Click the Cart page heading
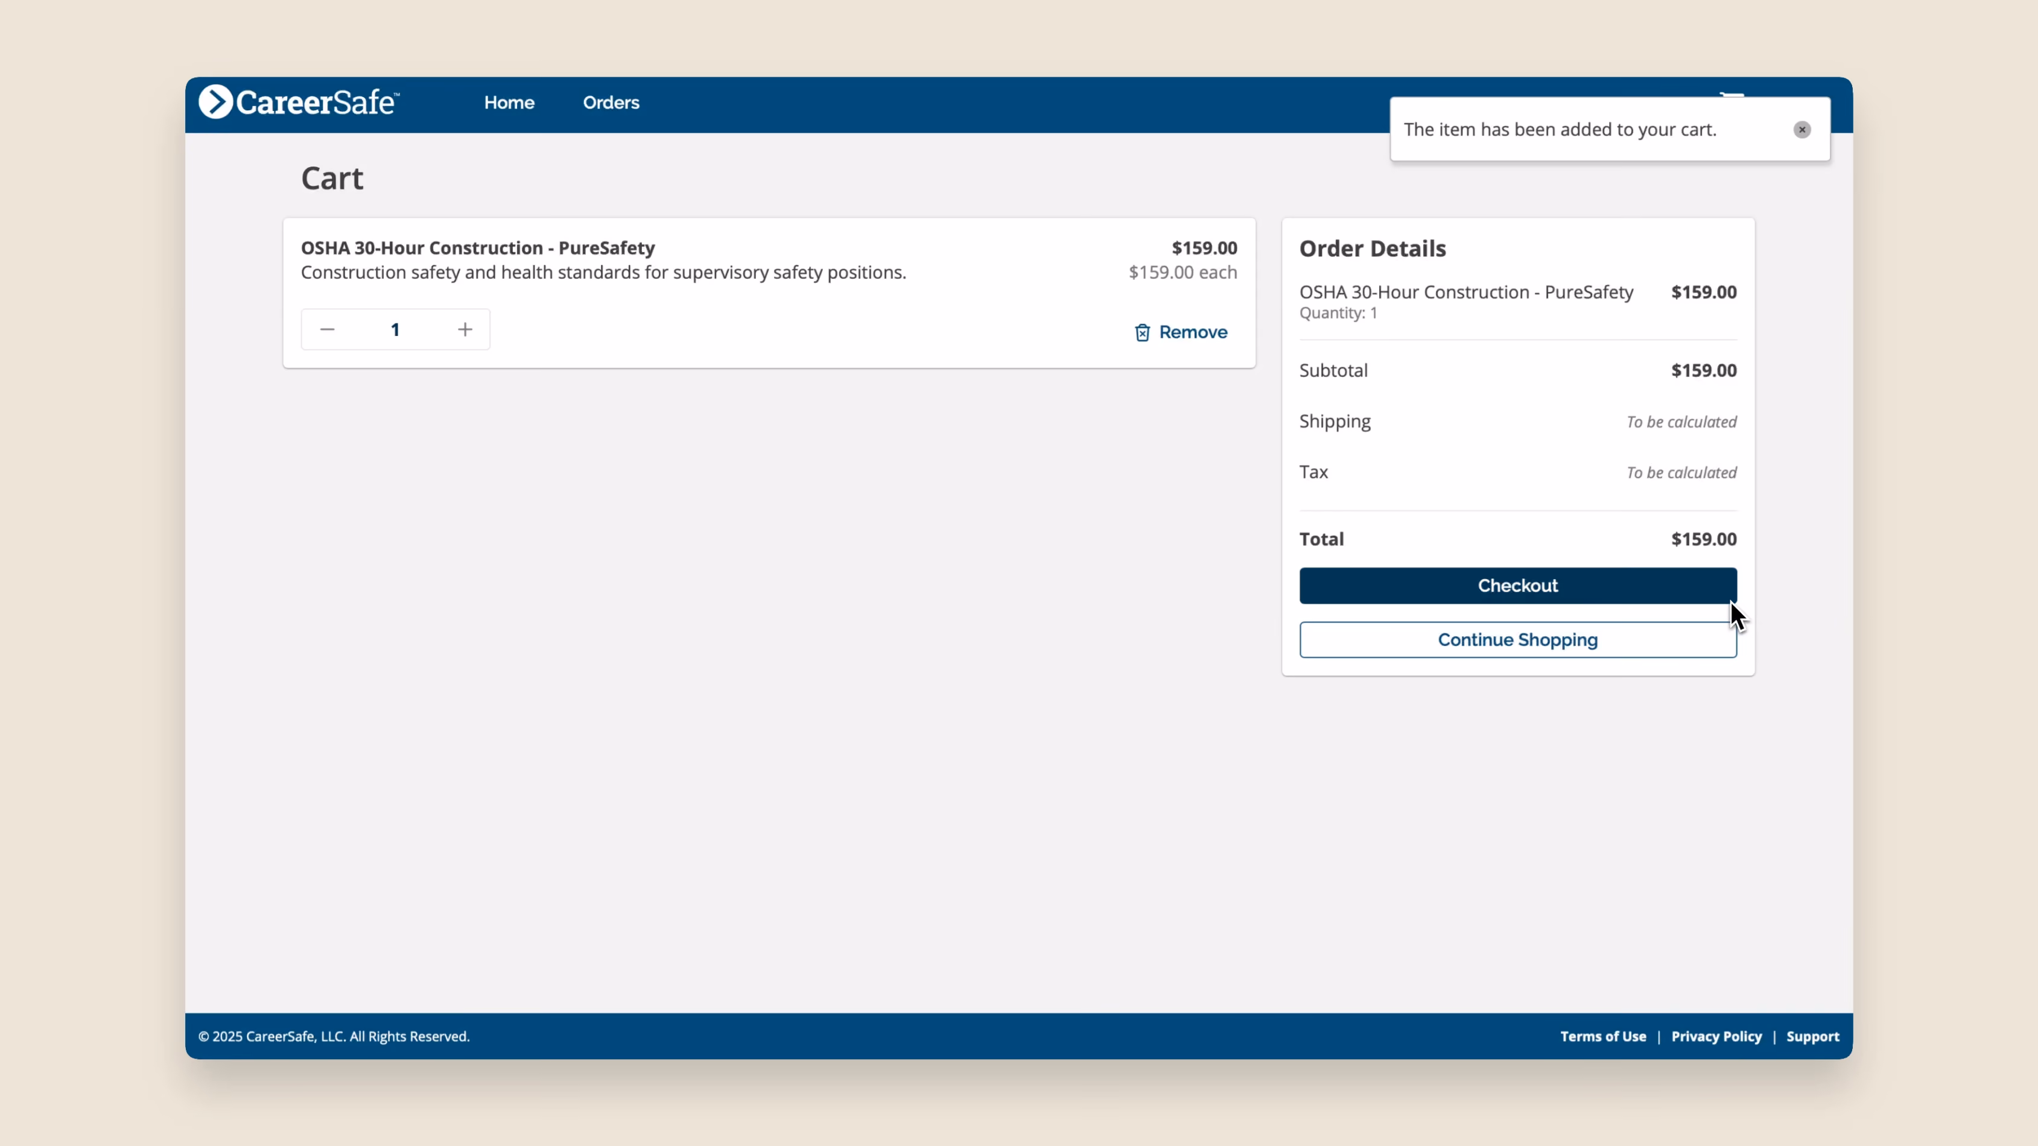This screenshot has width=2038, height=1146. pyautogui.click(x=331, y=179)
